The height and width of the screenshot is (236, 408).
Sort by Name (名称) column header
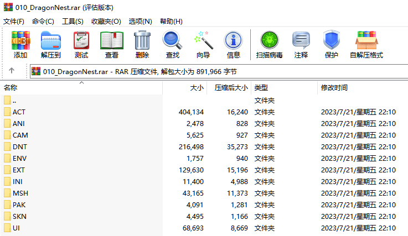[x=81, y=88]
